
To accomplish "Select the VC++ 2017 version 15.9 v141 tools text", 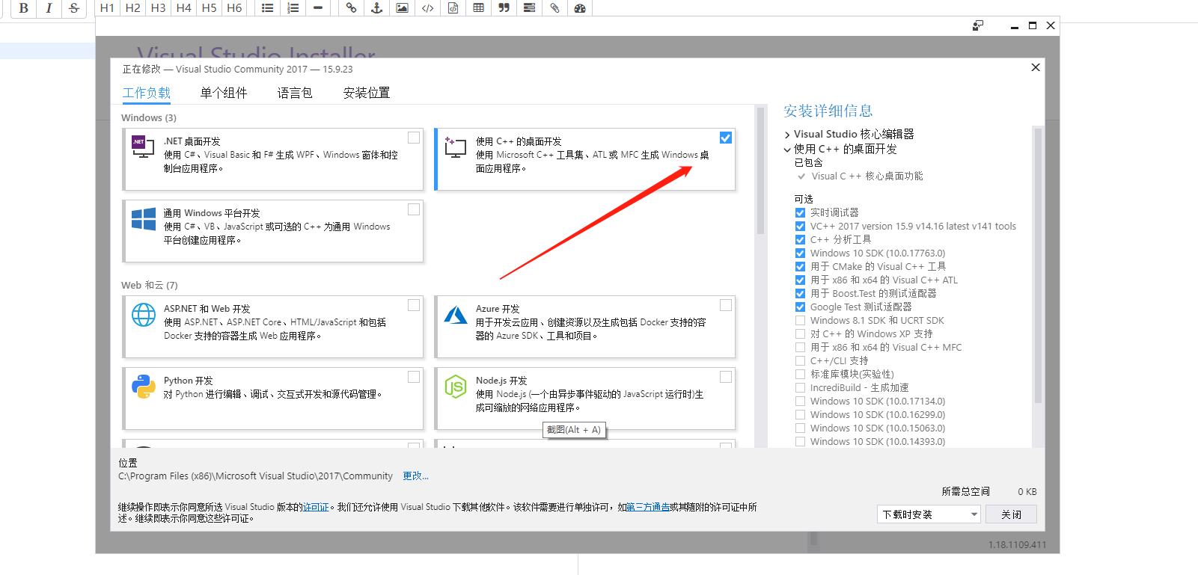I will pyautogui.click(x=913, y=227).
